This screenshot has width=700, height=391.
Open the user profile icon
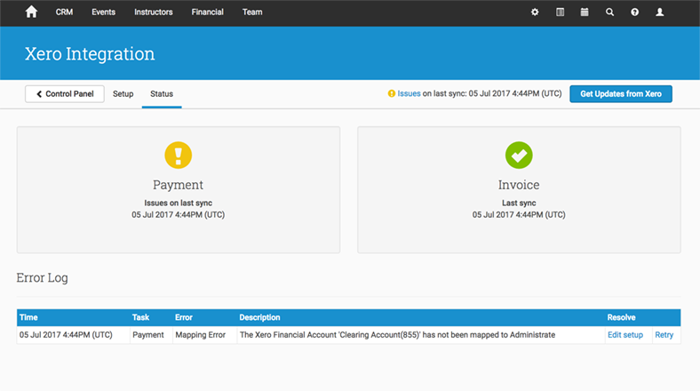pos(659,12)
